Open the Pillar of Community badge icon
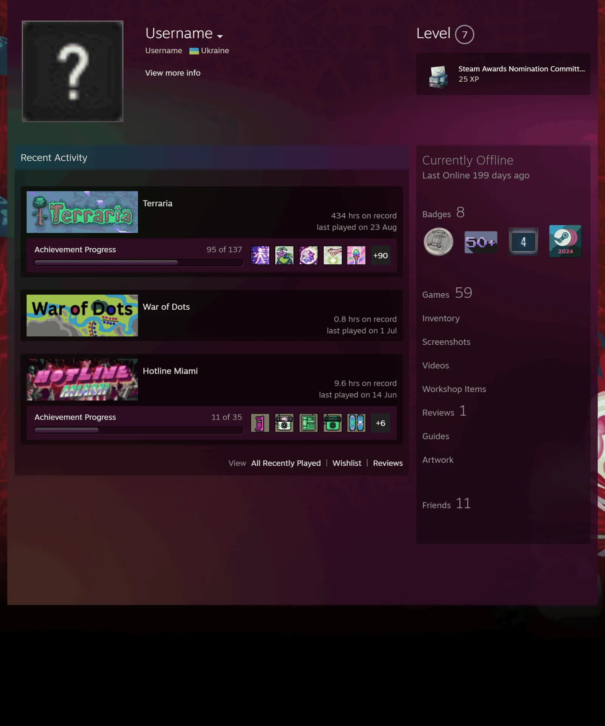This screenshot has height=726, width=605. 438,242
